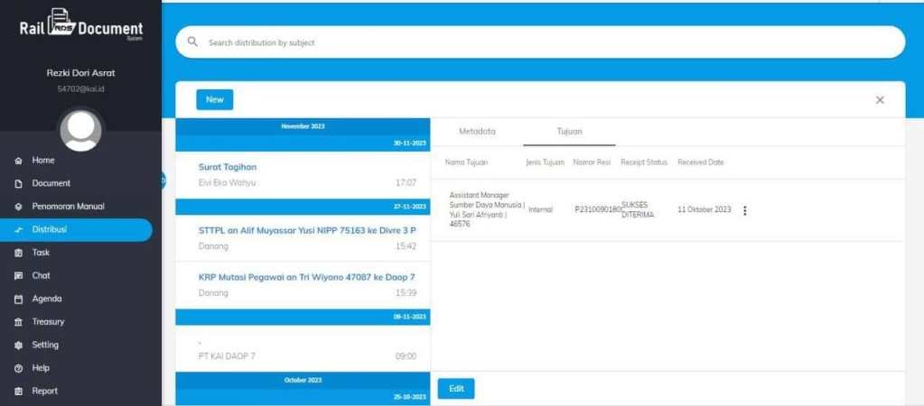Close the distribution panel with X
This screenshot has height=406, width=924.
pyautogui.click(x=880, y=100)
